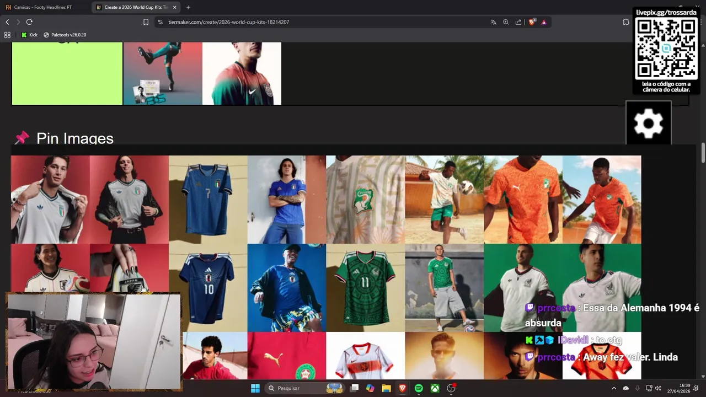Pick the teal kit soccer player image in the tier

pyautogui.click(x=163, y=73)
